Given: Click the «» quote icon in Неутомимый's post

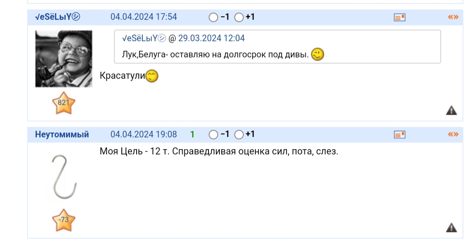Looking at the screenshot, I should [x=453, y=134].
